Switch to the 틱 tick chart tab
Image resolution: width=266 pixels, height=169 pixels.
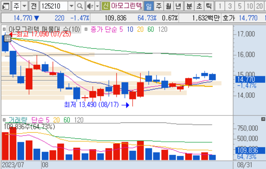[209, 6]
